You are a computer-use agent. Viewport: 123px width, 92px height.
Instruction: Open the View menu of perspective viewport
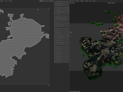point(73,1)
